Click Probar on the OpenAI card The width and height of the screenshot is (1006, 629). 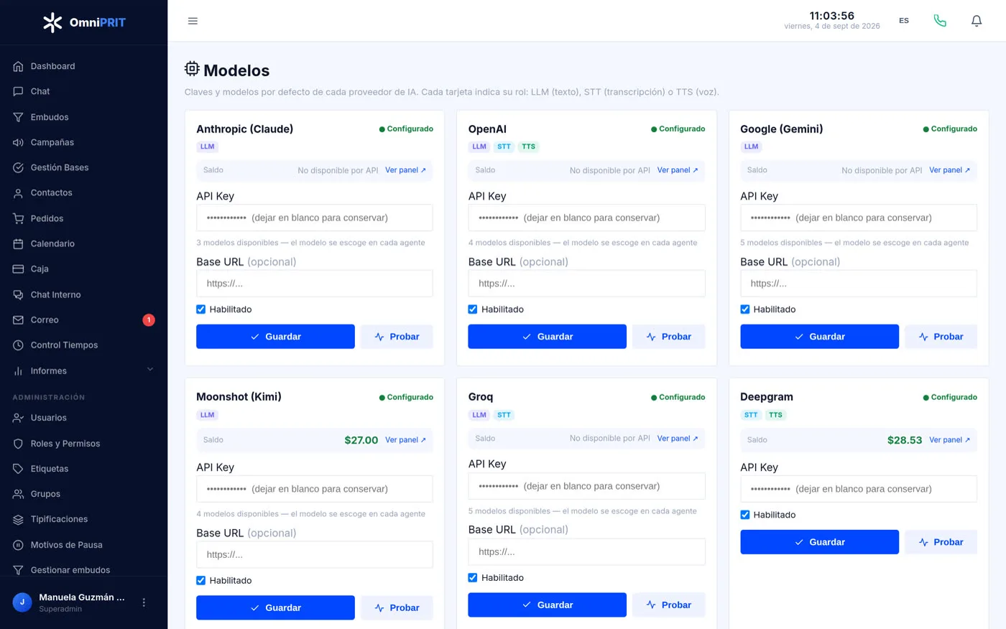[x=669, y=337]
